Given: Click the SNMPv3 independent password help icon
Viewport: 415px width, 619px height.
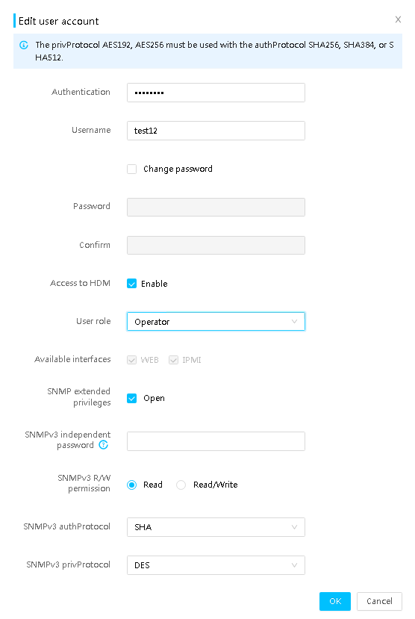Looking at the screenshot, I should tap(103, 445).
